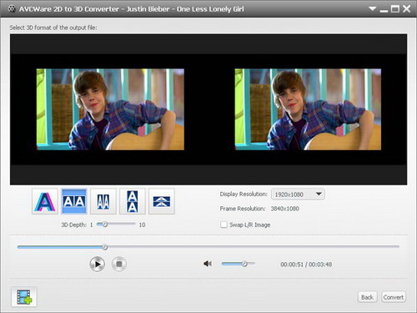Click the Add video file icon

(24, 297)
